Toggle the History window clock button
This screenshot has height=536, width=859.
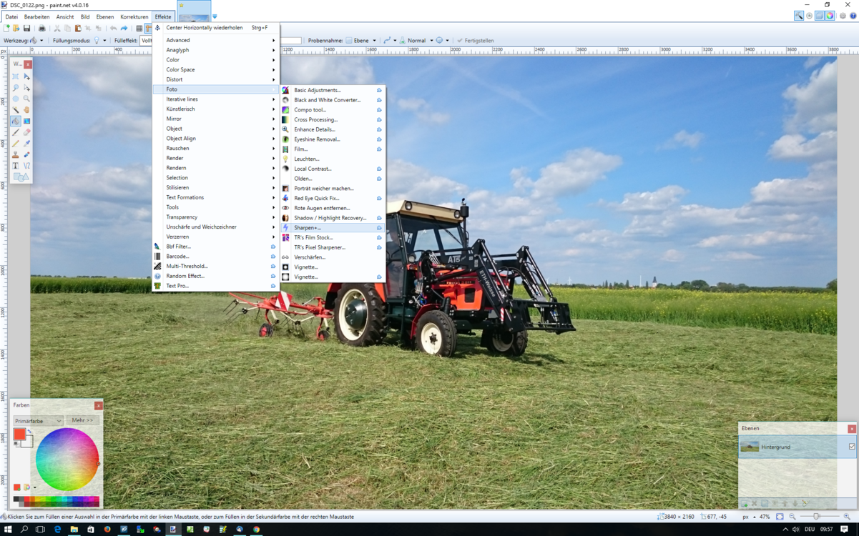tap(809, 16)
